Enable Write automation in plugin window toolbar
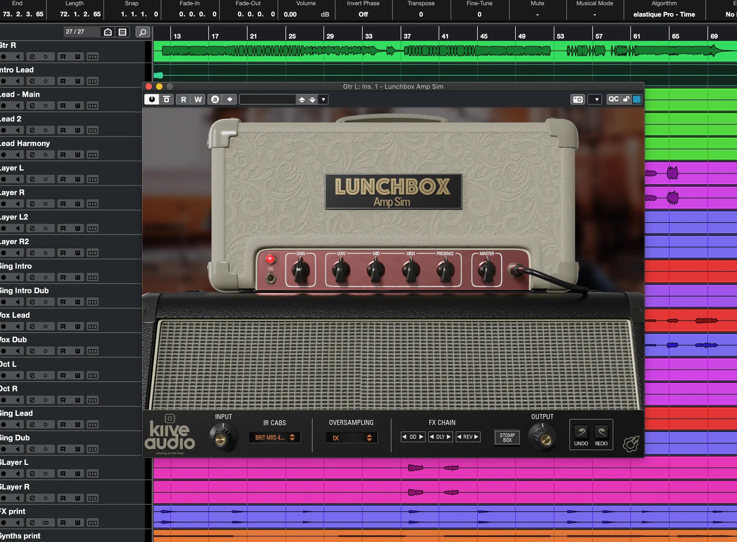 [x=198, y=99]
